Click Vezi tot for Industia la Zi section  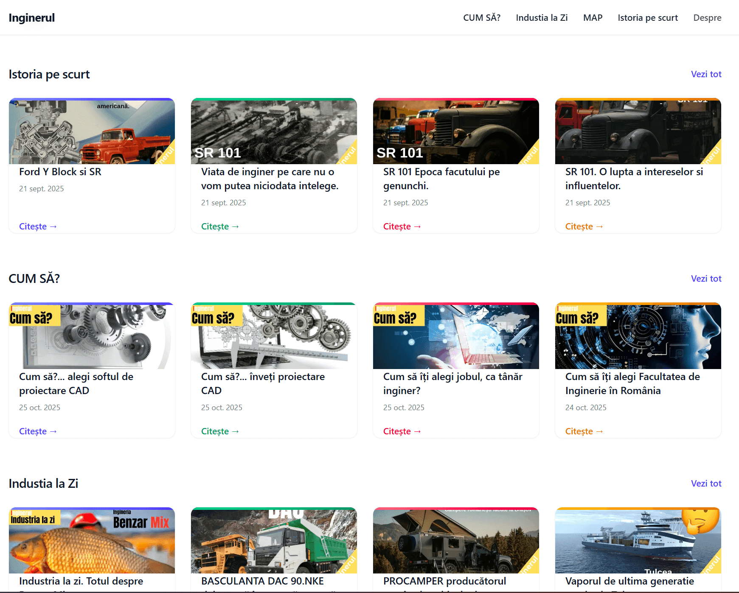[x=706, y=484]
